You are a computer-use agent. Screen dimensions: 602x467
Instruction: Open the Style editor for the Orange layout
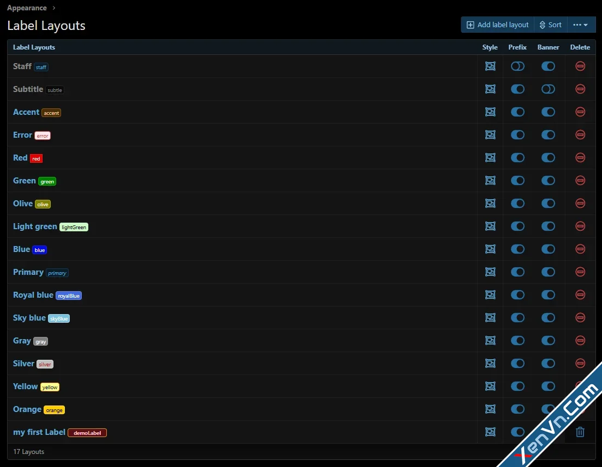[490, 409]
